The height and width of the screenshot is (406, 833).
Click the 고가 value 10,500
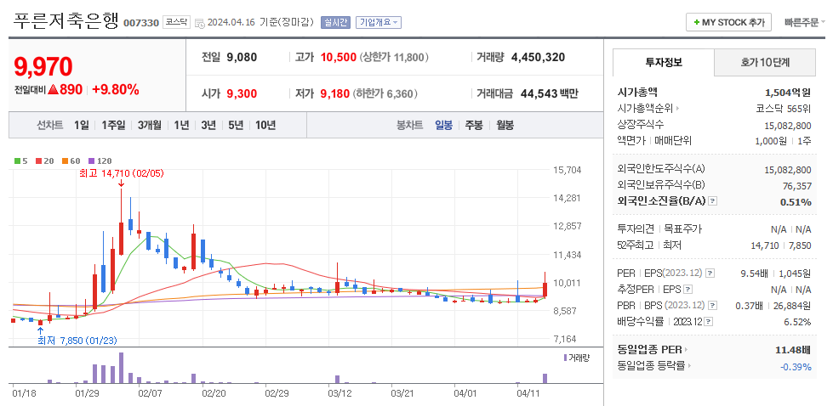339,57
